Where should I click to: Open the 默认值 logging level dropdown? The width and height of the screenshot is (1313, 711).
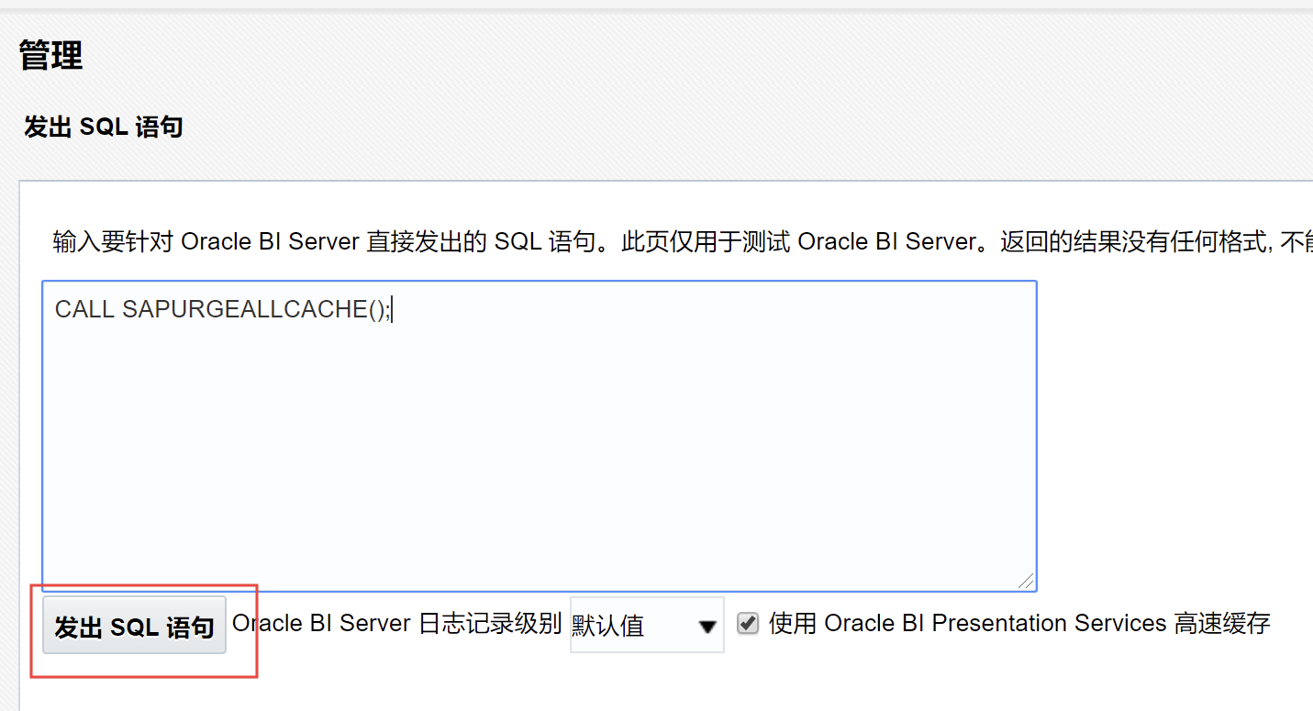pyautogui.click(x=646, y=626)
